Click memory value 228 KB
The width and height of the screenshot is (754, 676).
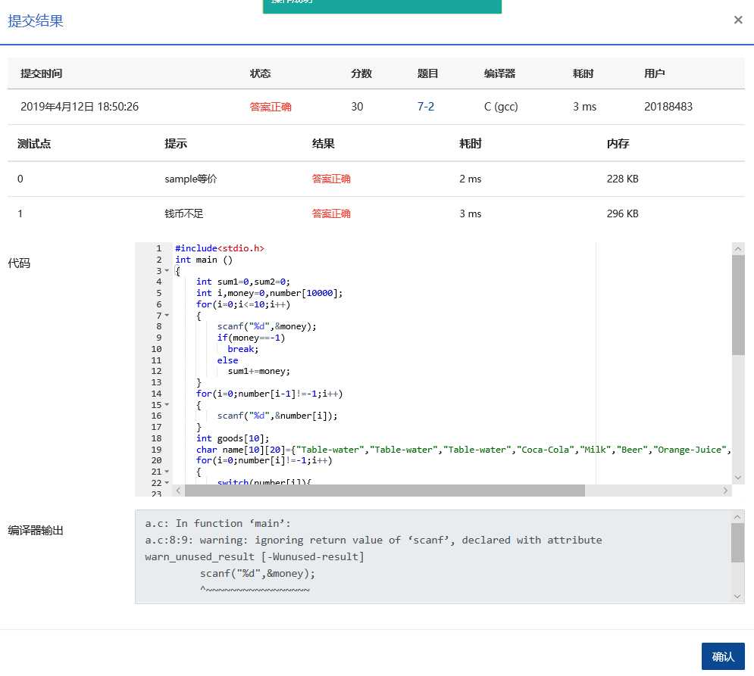coord(623,179)
